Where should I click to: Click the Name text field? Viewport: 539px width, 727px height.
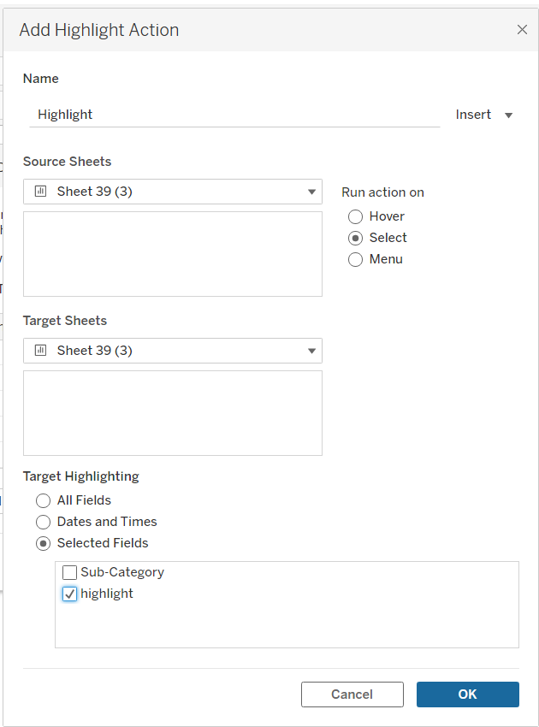click(x=234, y=115)
